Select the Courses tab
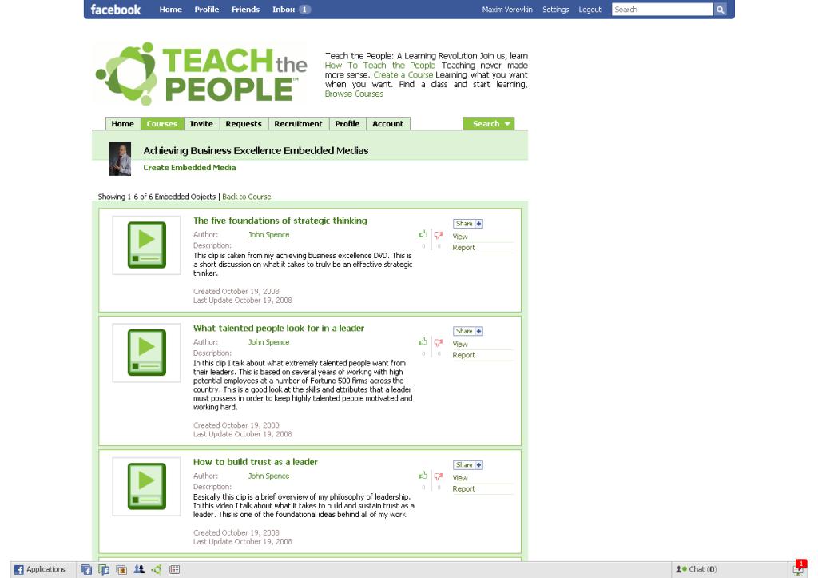 [161, 124]
